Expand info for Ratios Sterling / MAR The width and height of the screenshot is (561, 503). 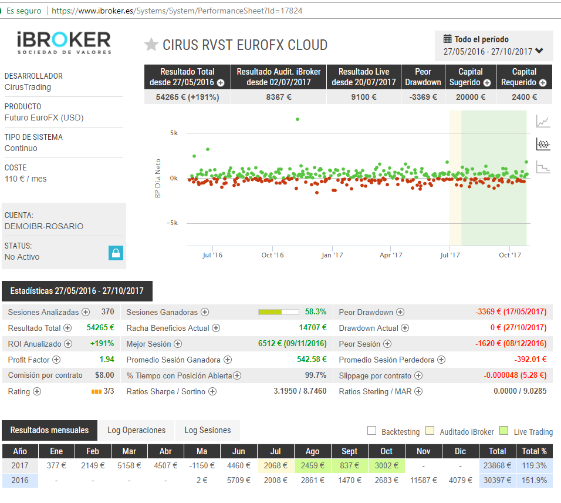click(x=418, y=391)
